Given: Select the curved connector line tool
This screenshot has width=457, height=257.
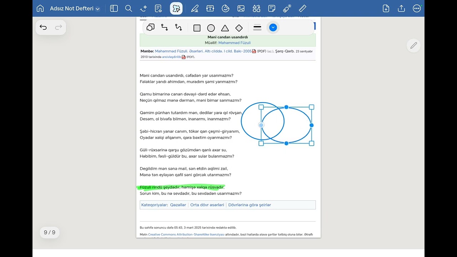Looking at the screenshot, I should (x=179, y=27).
